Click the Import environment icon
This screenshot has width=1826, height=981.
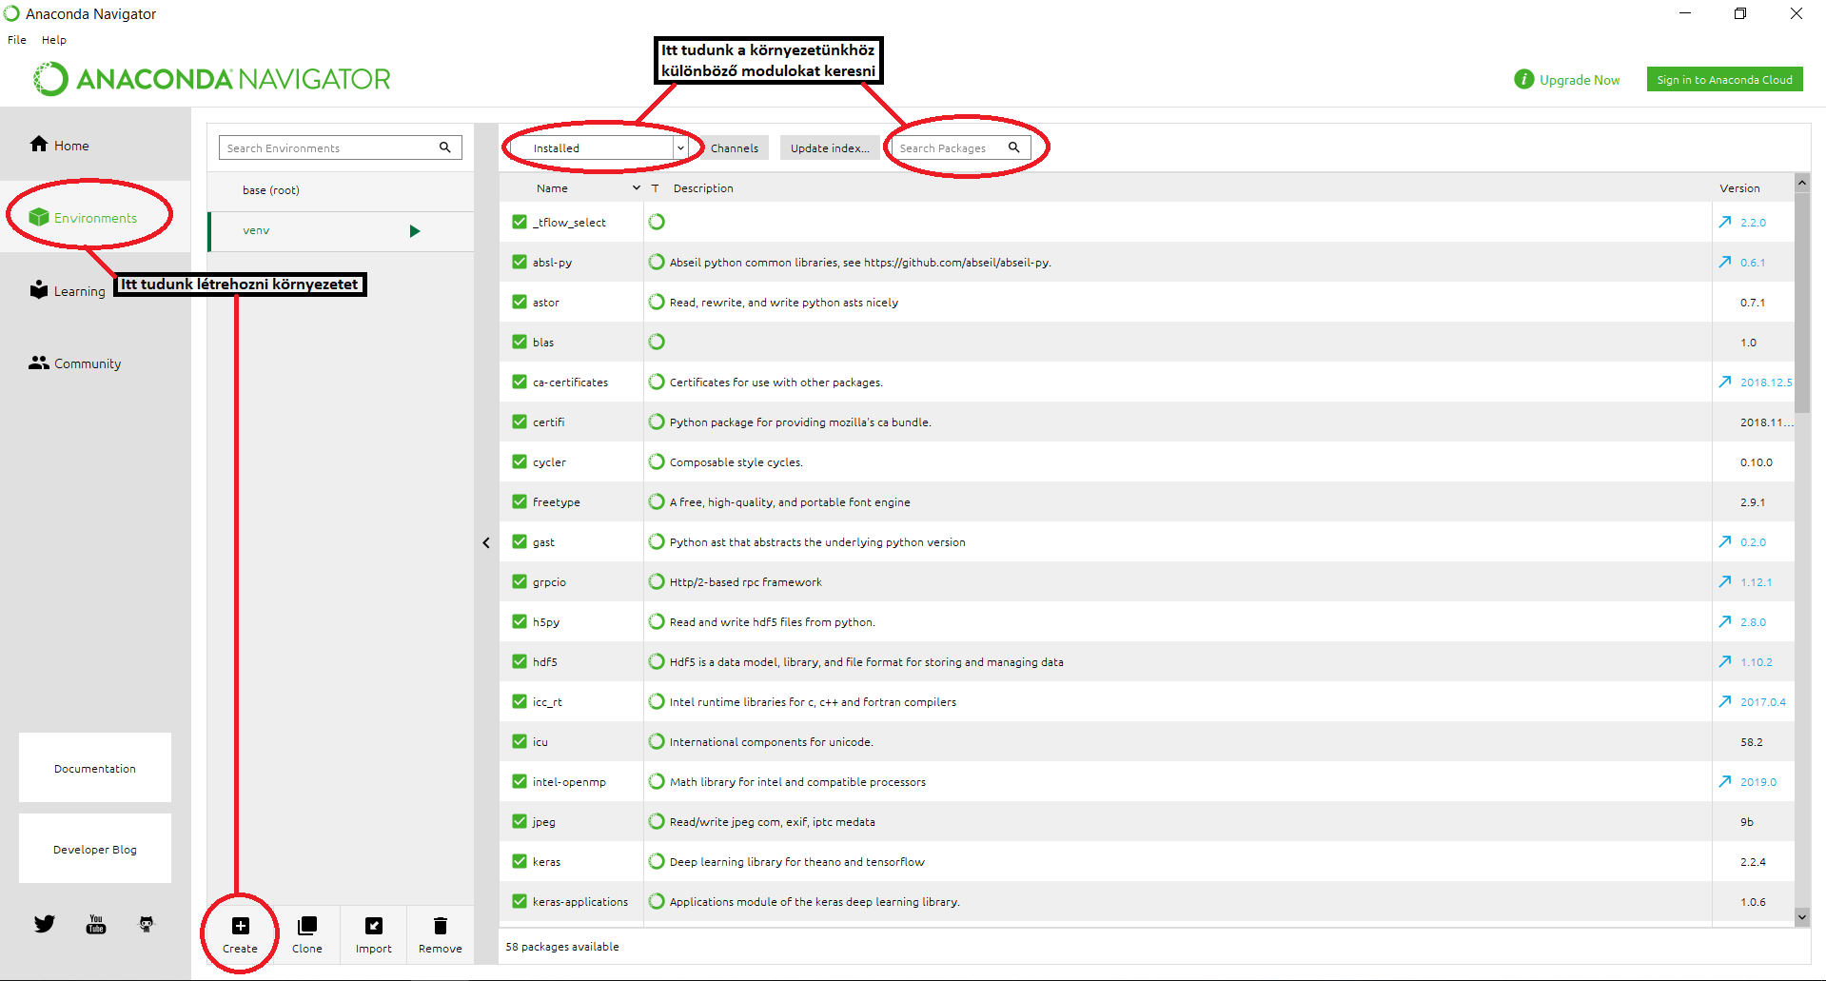(374, 926)
